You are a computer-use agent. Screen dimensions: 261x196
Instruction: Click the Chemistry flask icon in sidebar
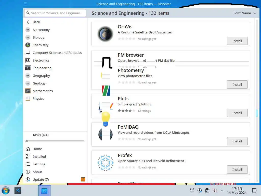coord(28,45)
